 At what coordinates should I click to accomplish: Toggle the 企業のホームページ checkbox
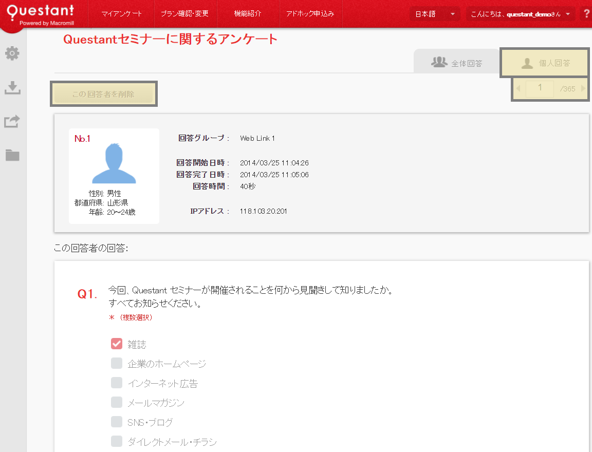[117, 363]
